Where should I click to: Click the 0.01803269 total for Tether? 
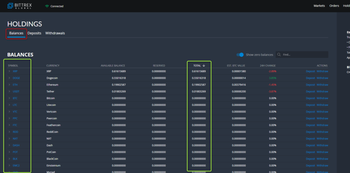pos(199,91)
